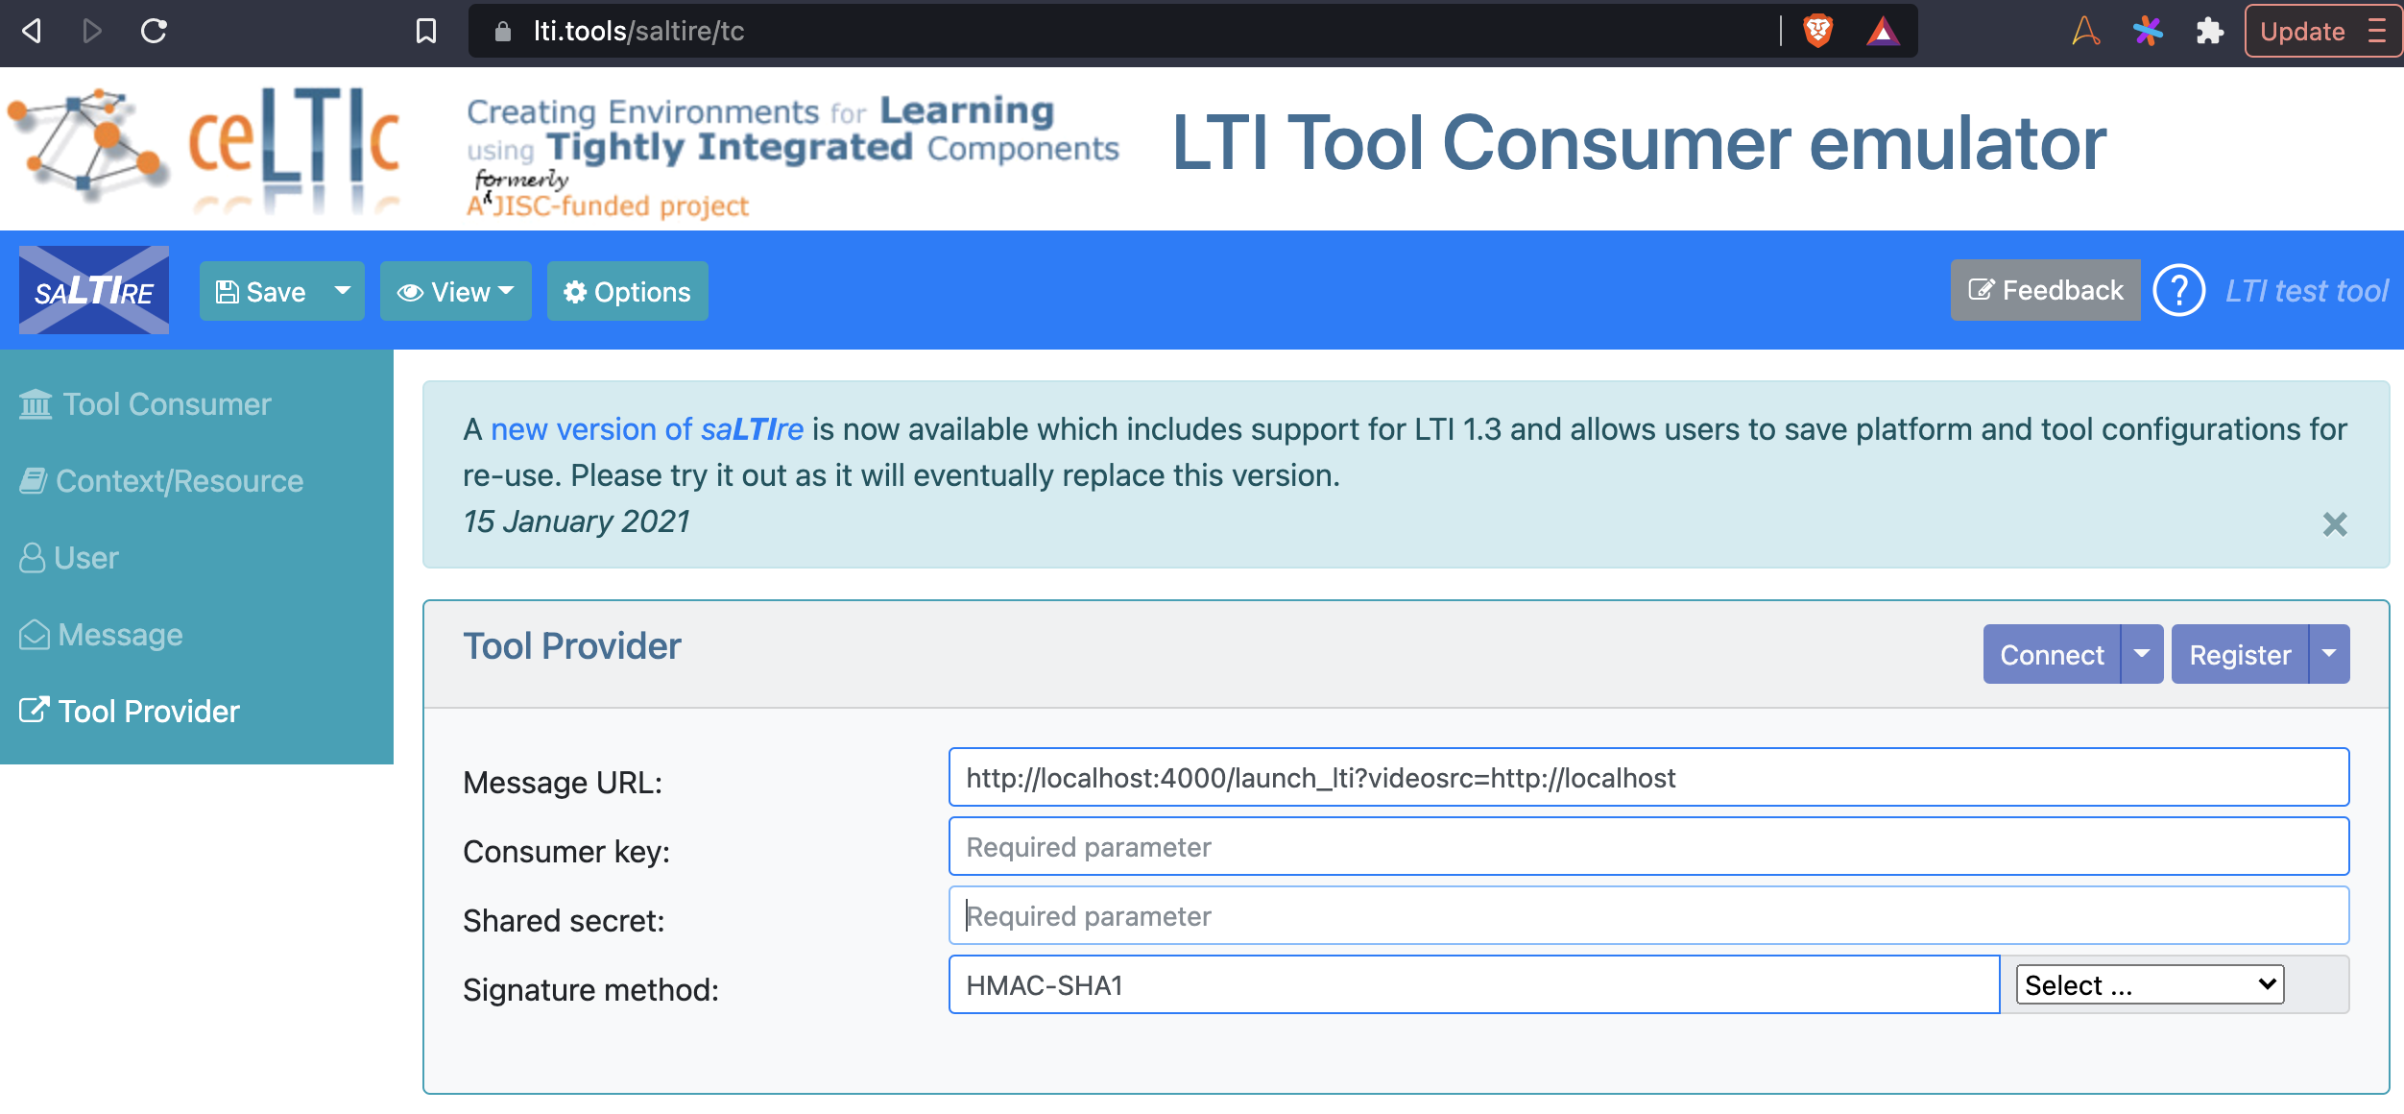Click the bookmark icon in address bar
2404x1114 pixels.
(x=426, y=32)
